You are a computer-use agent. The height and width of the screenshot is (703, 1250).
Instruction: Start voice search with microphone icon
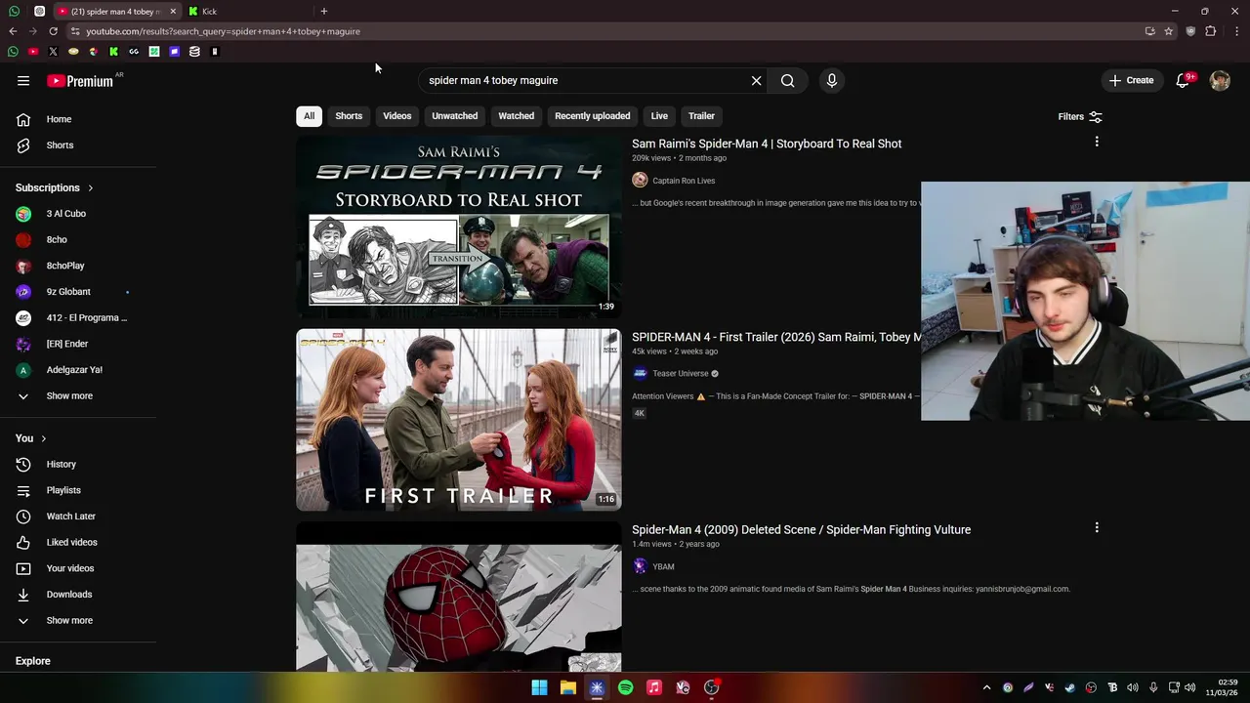coord(832,81)
